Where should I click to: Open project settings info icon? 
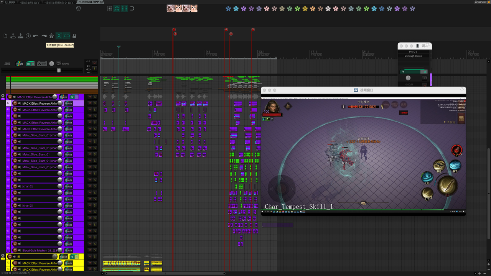pyautogui.click(x=28, y=36)
